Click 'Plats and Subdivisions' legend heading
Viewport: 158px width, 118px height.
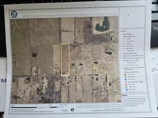(131, 72)
